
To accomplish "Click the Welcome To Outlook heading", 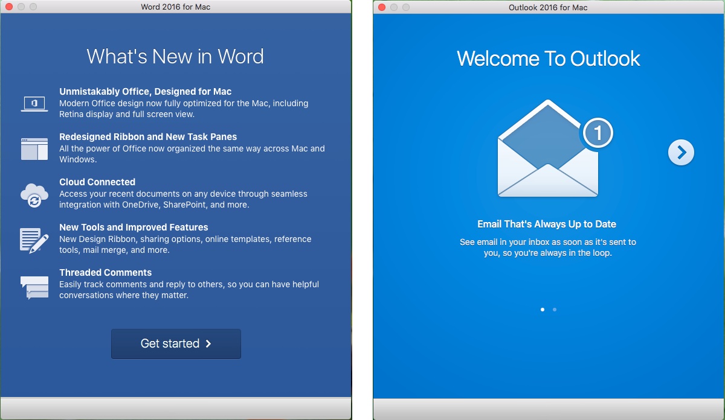I will 548,58.
